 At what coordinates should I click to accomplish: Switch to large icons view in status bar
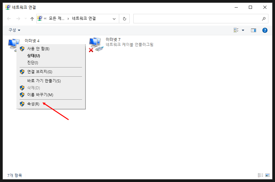click(x=267, y=175)
